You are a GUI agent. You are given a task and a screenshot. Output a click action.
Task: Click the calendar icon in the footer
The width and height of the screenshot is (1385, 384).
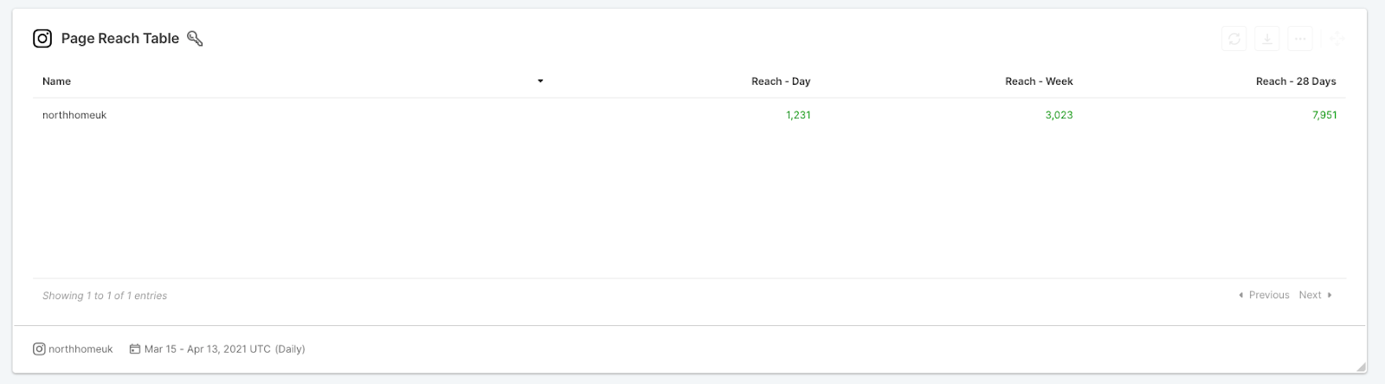(x=135, y=349)
